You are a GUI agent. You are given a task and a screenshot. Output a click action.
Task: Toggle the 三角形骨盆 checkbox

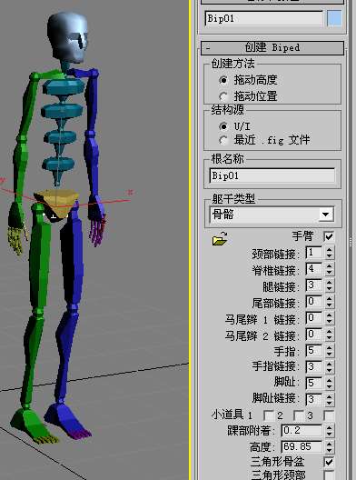(329, 461)
